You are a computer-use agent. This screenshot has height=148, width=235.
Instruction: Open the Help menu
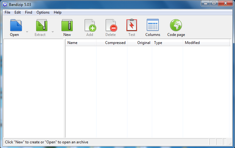[x=58, y=12]
